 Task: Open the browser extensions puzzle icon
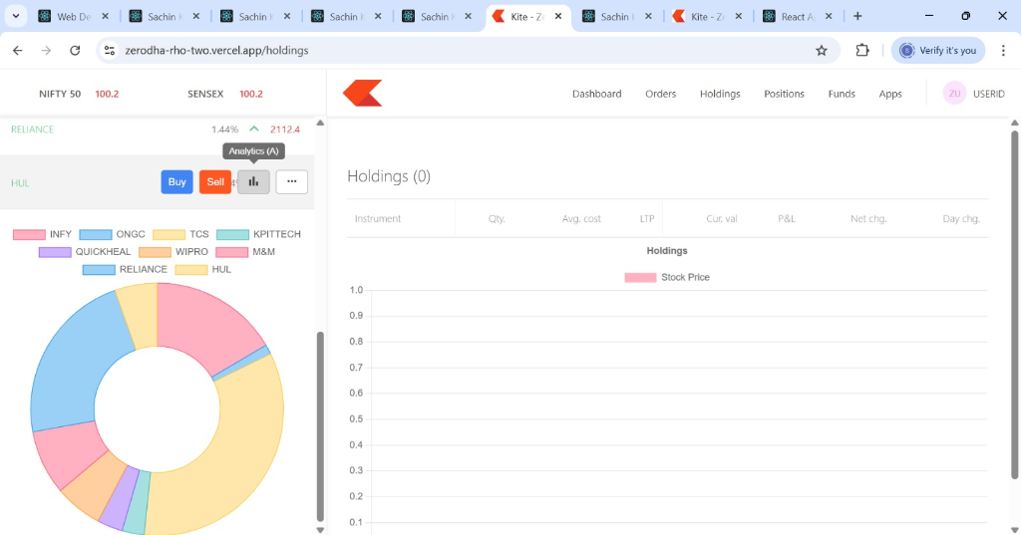pyautogui.click(x=862, y=50)
